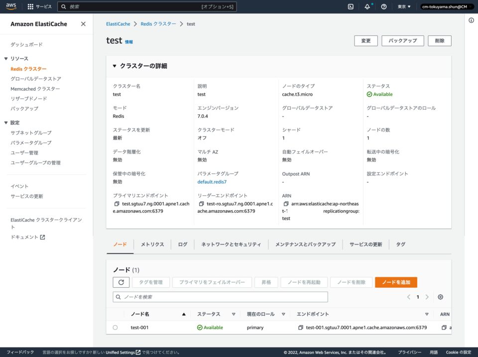Go to previous page of nodes
478x357 pixels.
[409, 297]
